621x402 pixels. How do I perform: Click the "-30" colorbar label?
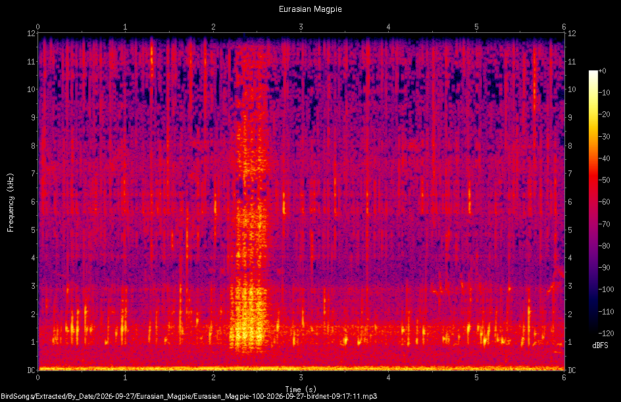coord(604,137)
